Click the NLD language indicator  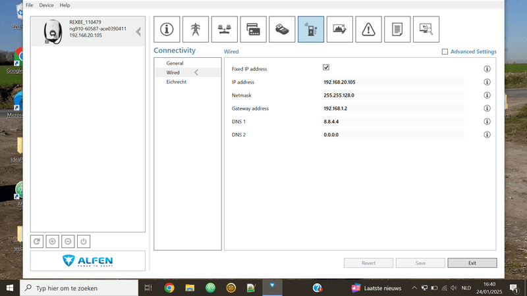[466, 288]
